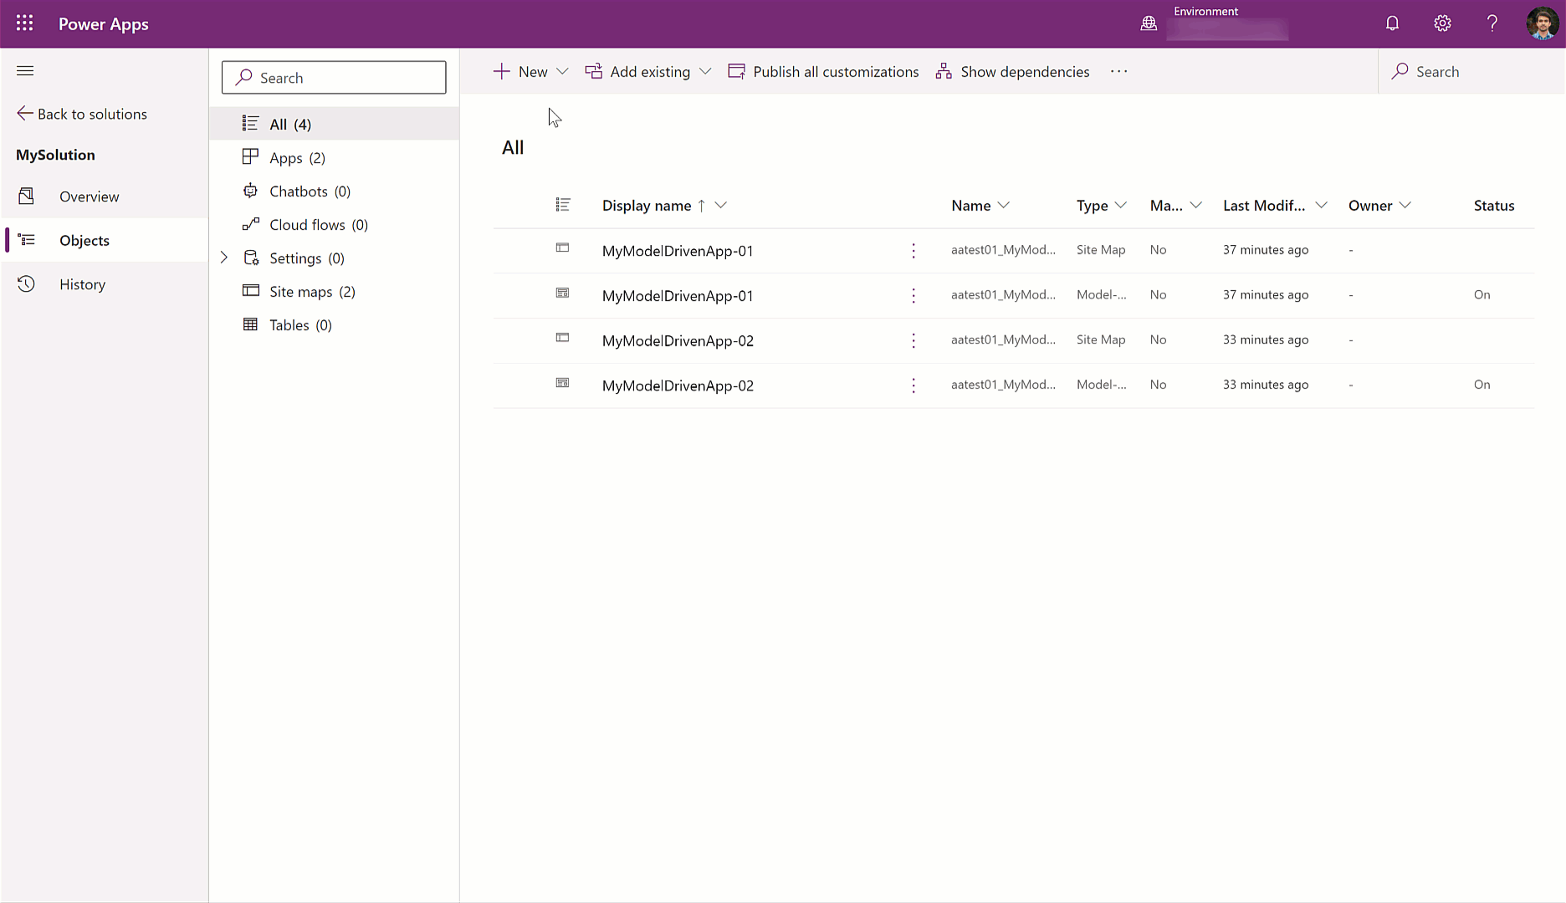The width and height of the screenshot is (1566, 903).
Task: Open the row actions for MyModelDrivenApp-01
Action: click(913, 250)
